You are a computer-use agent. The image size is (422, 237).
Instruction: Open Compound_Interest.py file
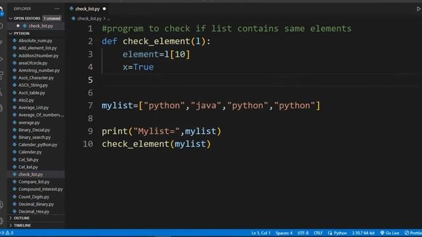click(40, 189)
